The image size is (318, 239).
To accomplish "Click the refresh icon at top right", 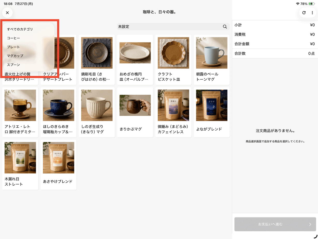I will 304,12.
